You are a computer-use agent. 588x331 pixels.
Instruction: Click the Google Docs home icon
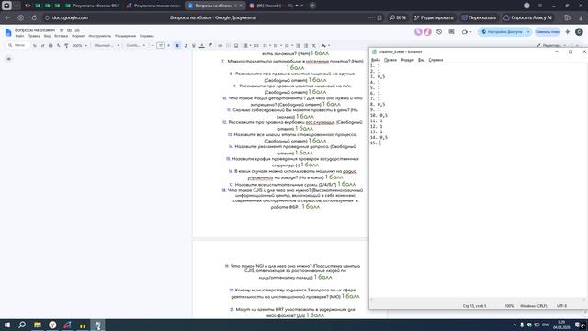click(x=8, y=33)
